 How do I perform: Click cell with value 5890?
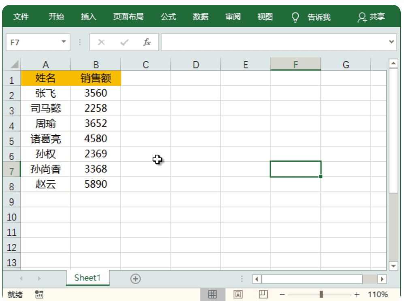pos(96,184)
